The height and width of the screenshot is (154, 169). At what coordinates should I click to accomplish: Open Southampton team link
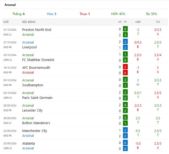pos(33,85)
